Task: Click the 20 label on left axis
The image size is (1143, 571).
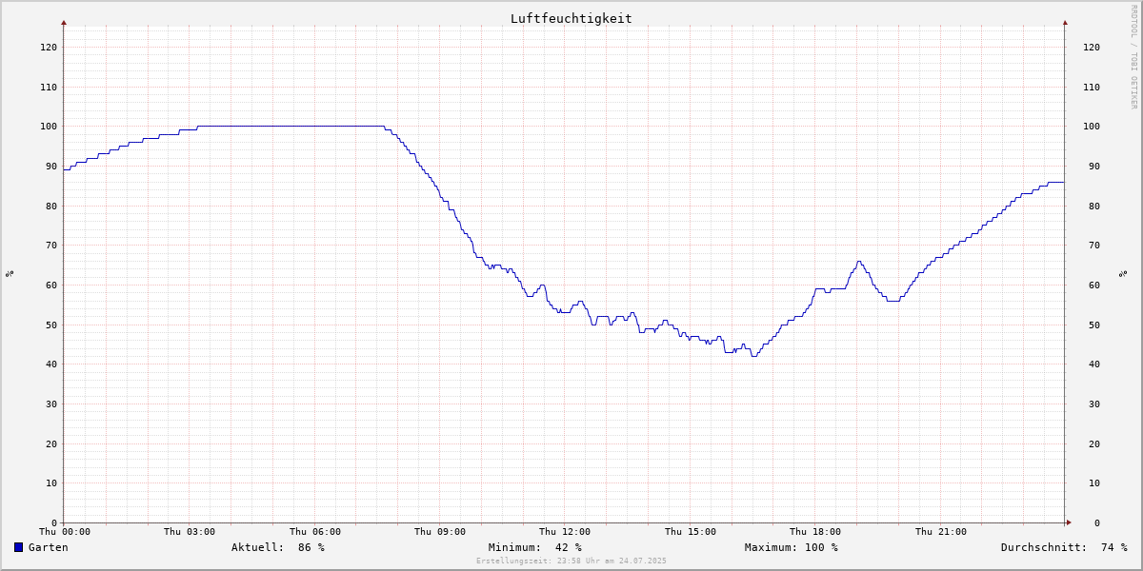Action: (x=51, y=443)
